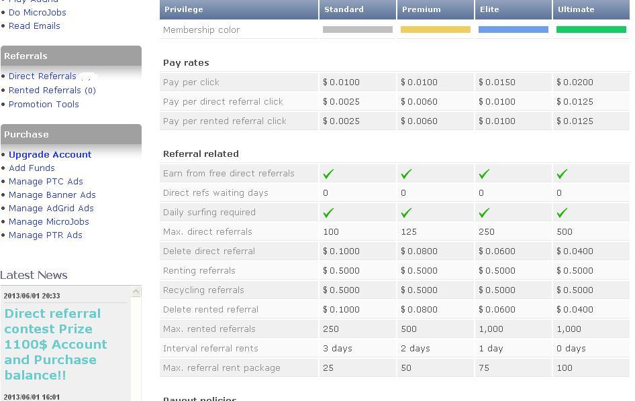Image resolution: width=635 pixels, height=401 pixels.
Task: Click the yellow Premium membership color bar
Action: (436, 30)
